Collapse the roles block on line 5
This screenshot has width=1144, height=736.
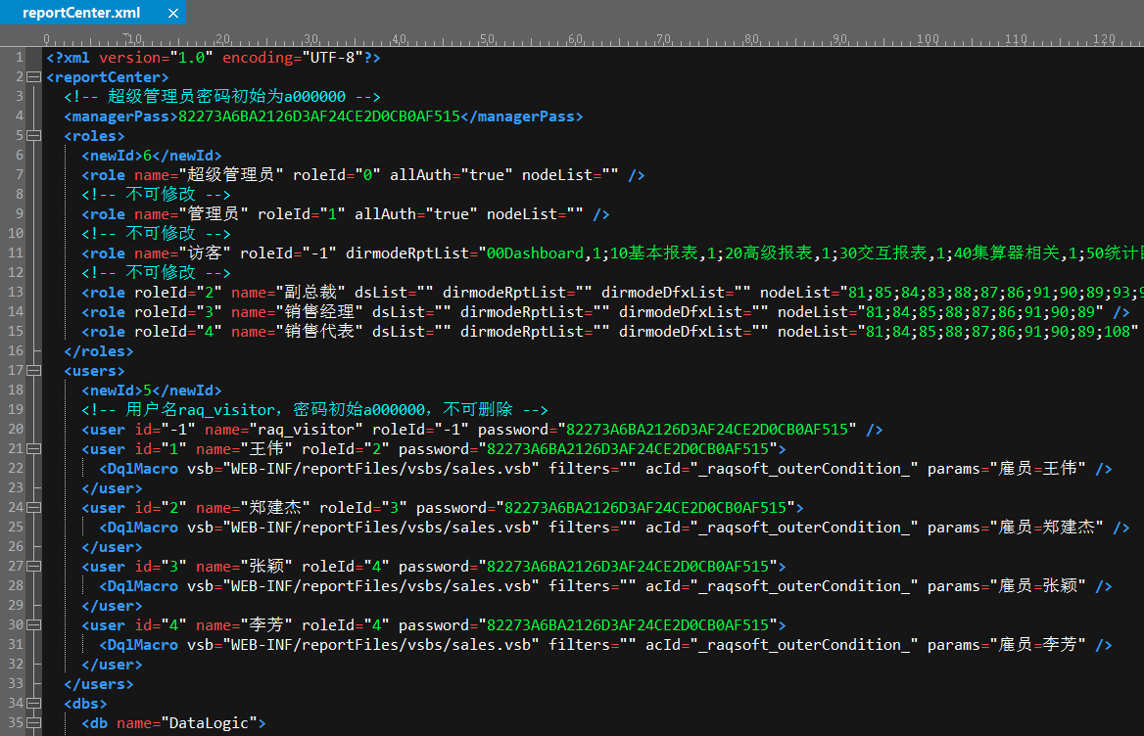[33, 136]
